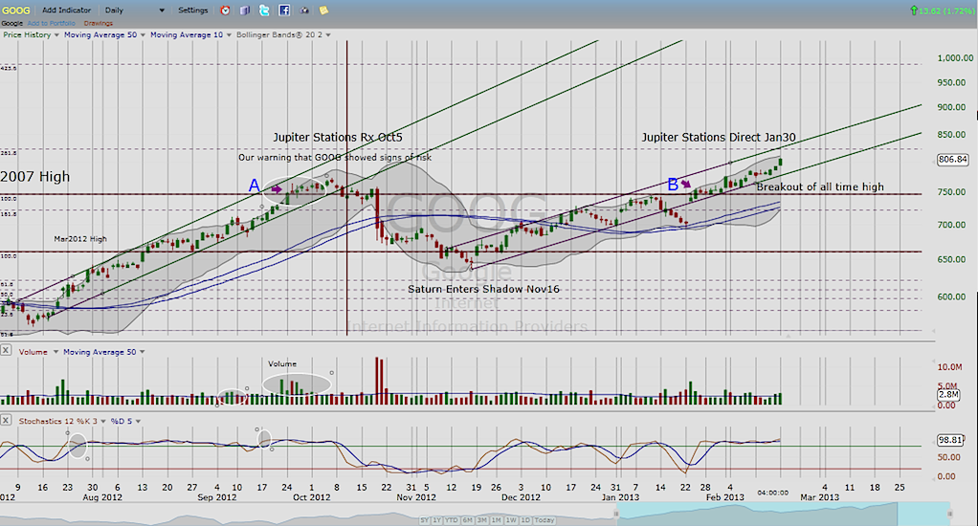Click the highlighted blue range navigator area

pos(784,514)
